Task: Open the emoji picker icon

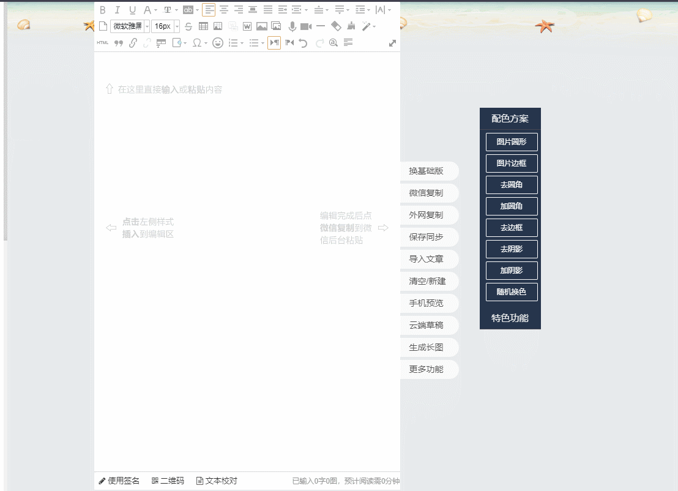Action: click(217, 42)
